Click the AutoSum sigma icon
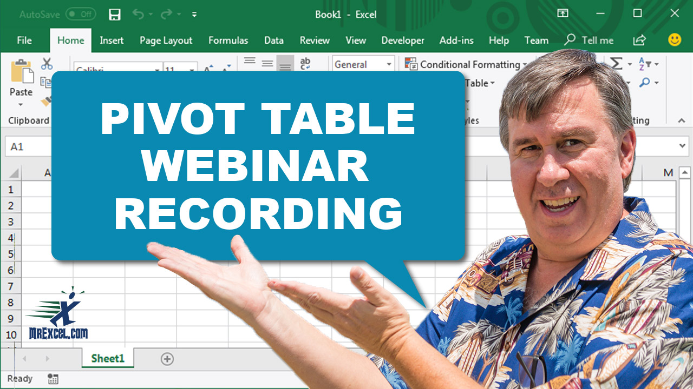This screenshot has height=389, width=693. click(617, 64)
